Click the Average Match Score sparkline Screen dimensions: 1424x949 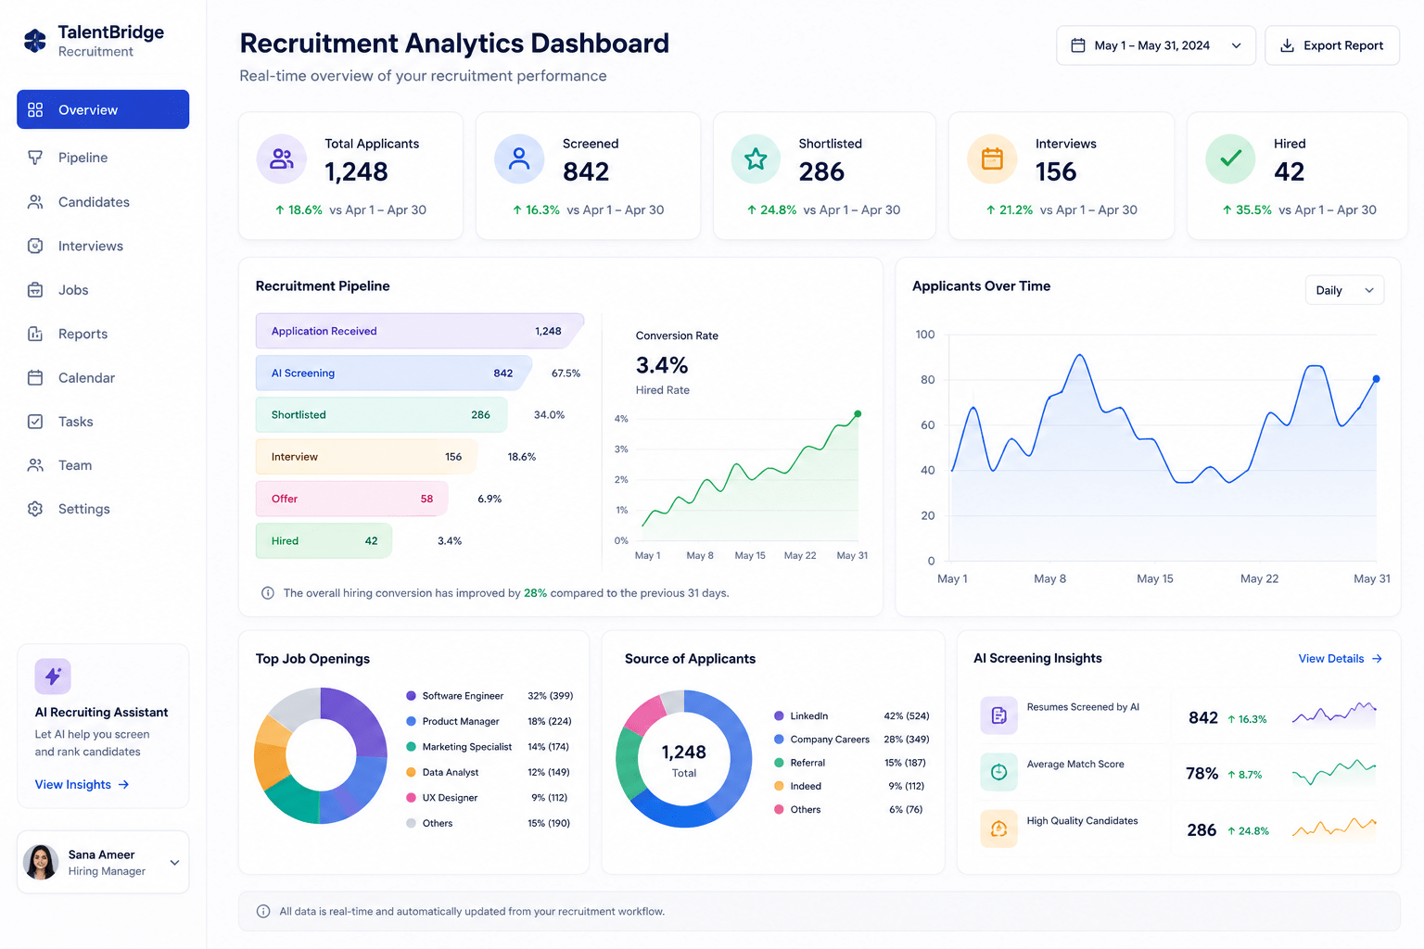click(x=1334, y=771)
